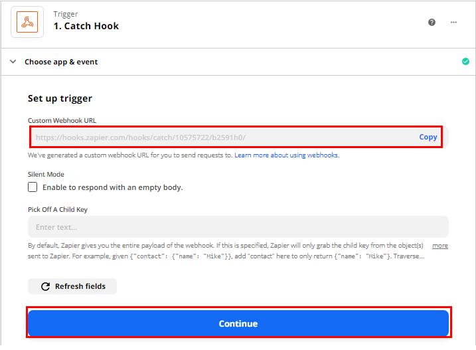This screenshot has width=476, height=350.
Task: Collapse the Choose app & event chevron
Action: tap(13, 62)
